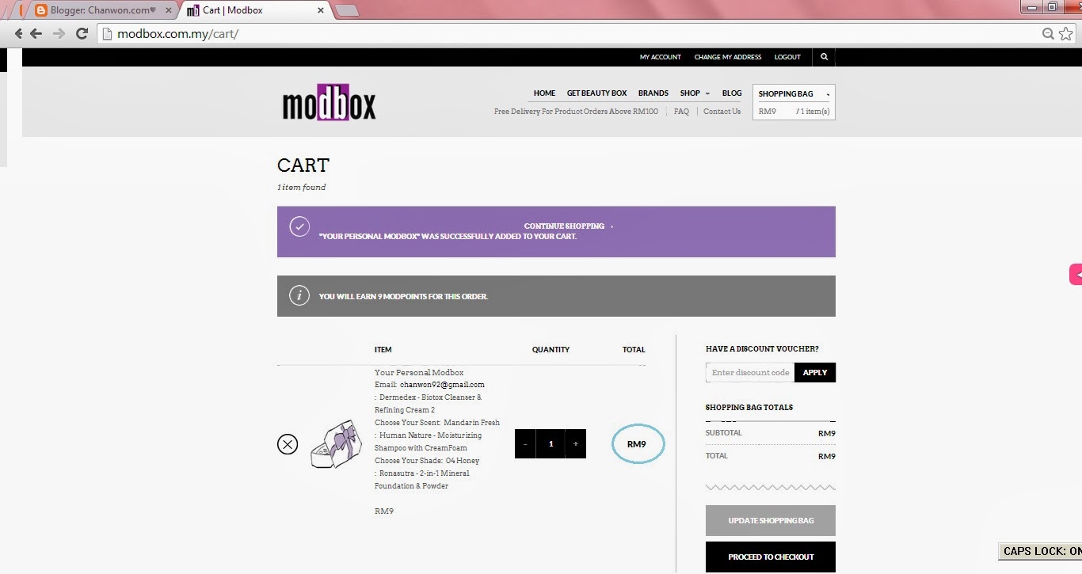
Task: Click PROCEED TO CHECKOUT
Action: [x=769, y=557]
